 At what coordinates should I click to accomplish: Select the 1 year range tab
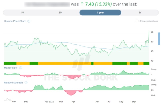[x=100, y=13]
